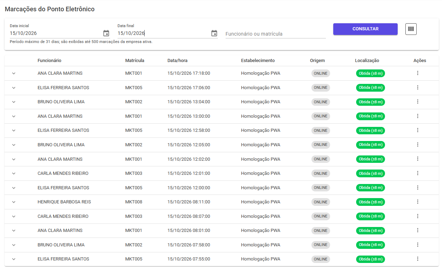Viewport: 442px width, 270px height.
Task: Expand the 17:18:00 Ana Clara Martins row
Action: click(x=14, y=73)
